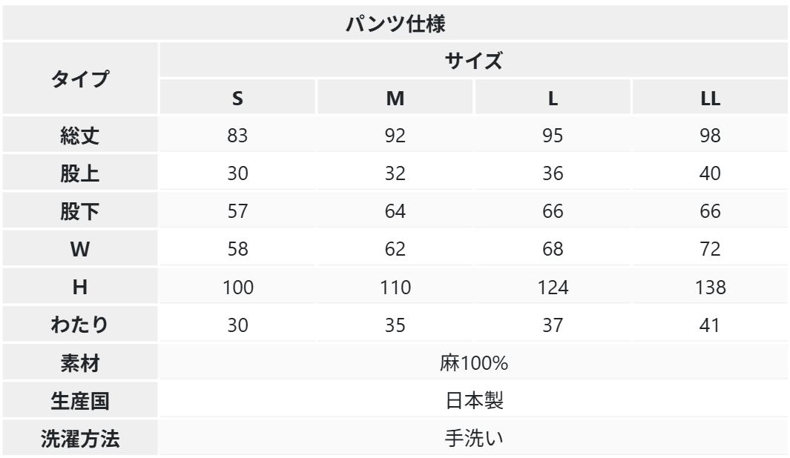790x458 pixels.
Task: Click the 股上 row label
Action: (79, 173)
